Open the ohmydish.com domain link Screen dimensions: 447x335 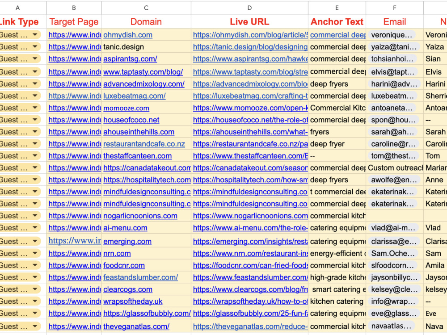(x=128, y=35)
